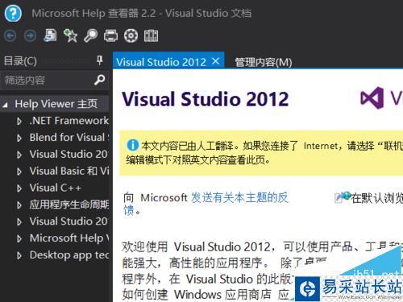Select Visual C++ tree item
403x302 pixels.
click(56, 188)
